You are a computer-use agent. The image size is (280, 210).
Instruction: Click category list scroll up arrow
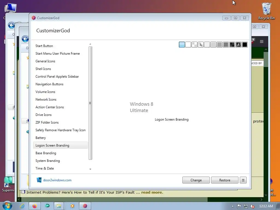(90, 44)
